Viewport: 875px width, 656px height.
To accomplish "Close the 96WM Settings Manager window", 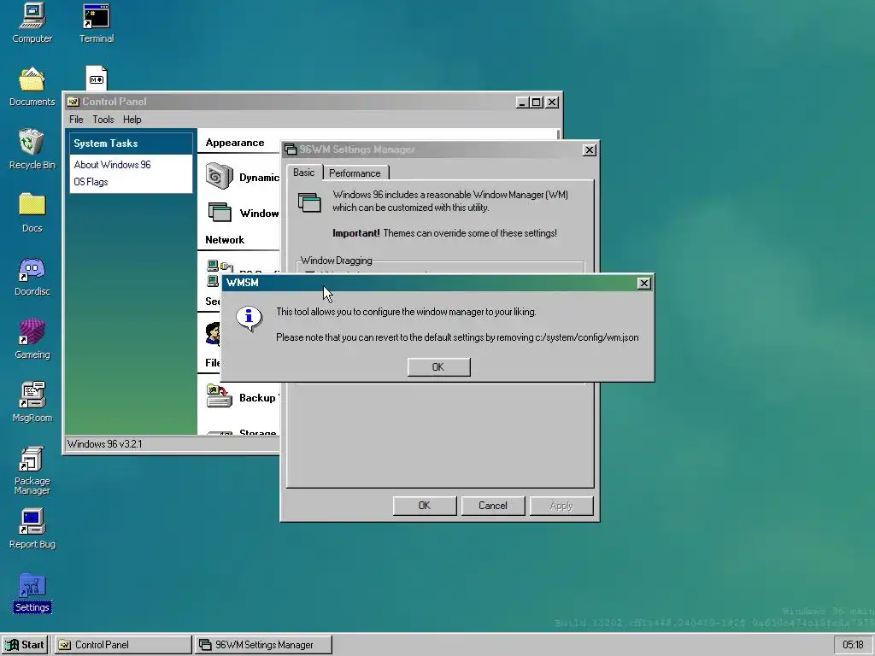I will pyautogui.click(x=590, y=150).
